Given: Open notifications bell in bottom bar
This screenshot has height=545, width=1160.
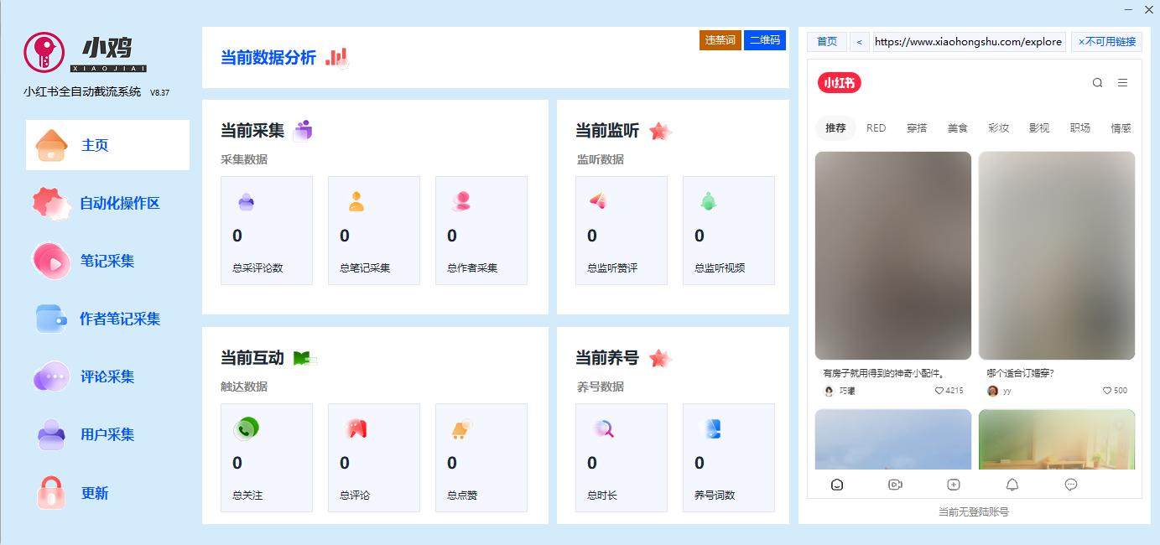Looking at the screenshot, I should click(1012, 485).
